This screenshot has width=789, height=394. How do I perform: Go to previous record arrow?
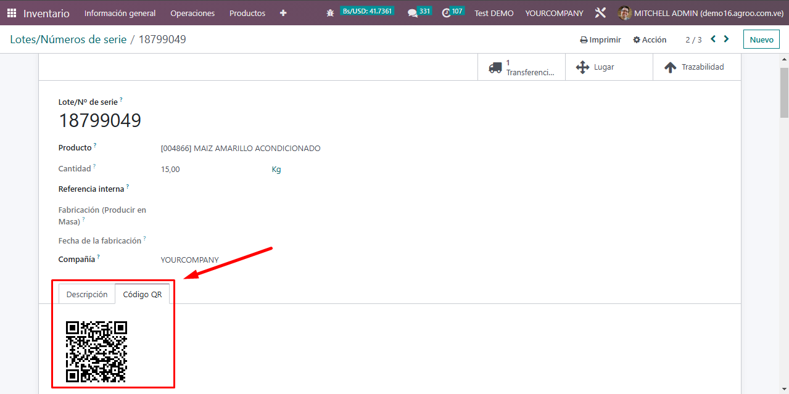coord(713,39)
